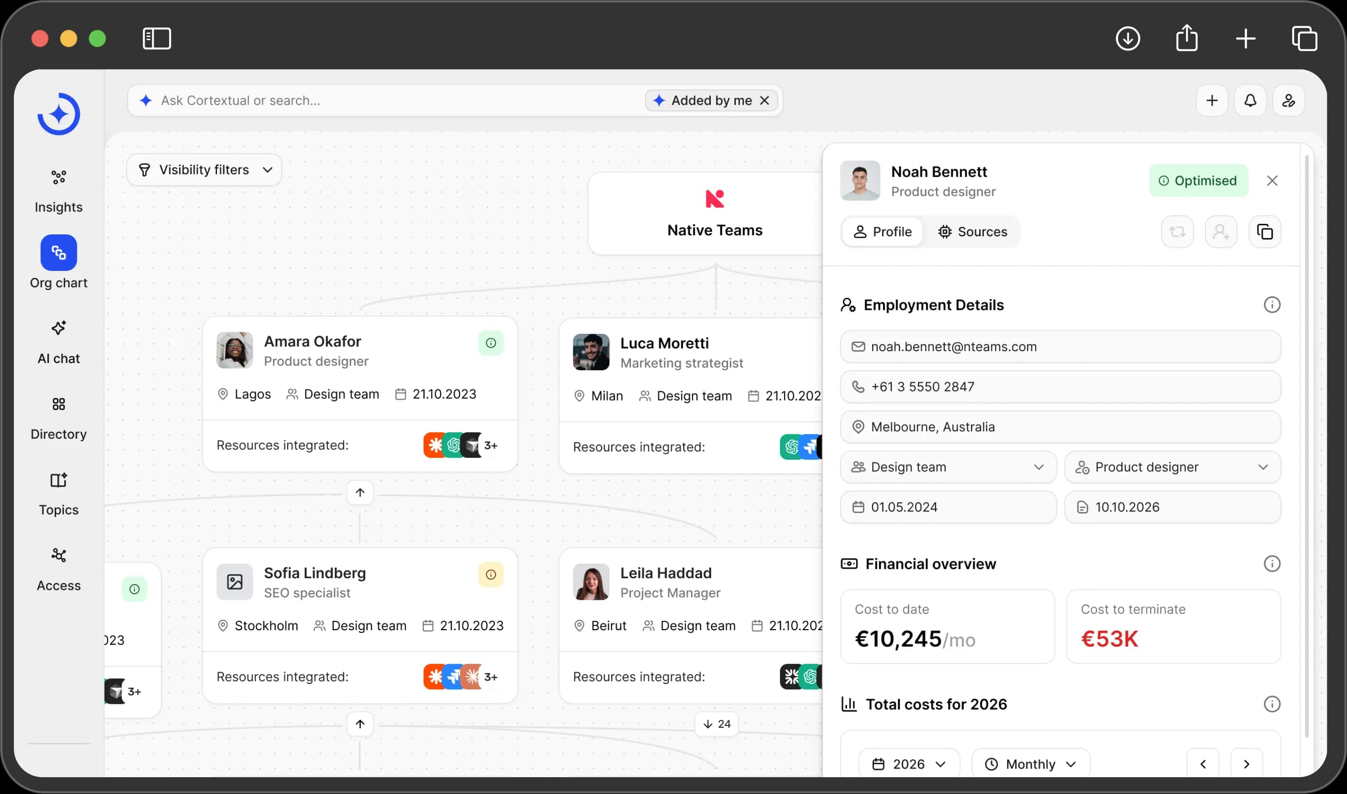The image size is (1347, 794).
Task: Open the Topics section
Action: [58, 494]
